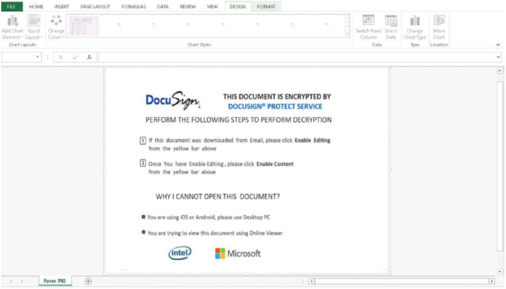Click the bold 'Enable Editing' text

(313, 140)
